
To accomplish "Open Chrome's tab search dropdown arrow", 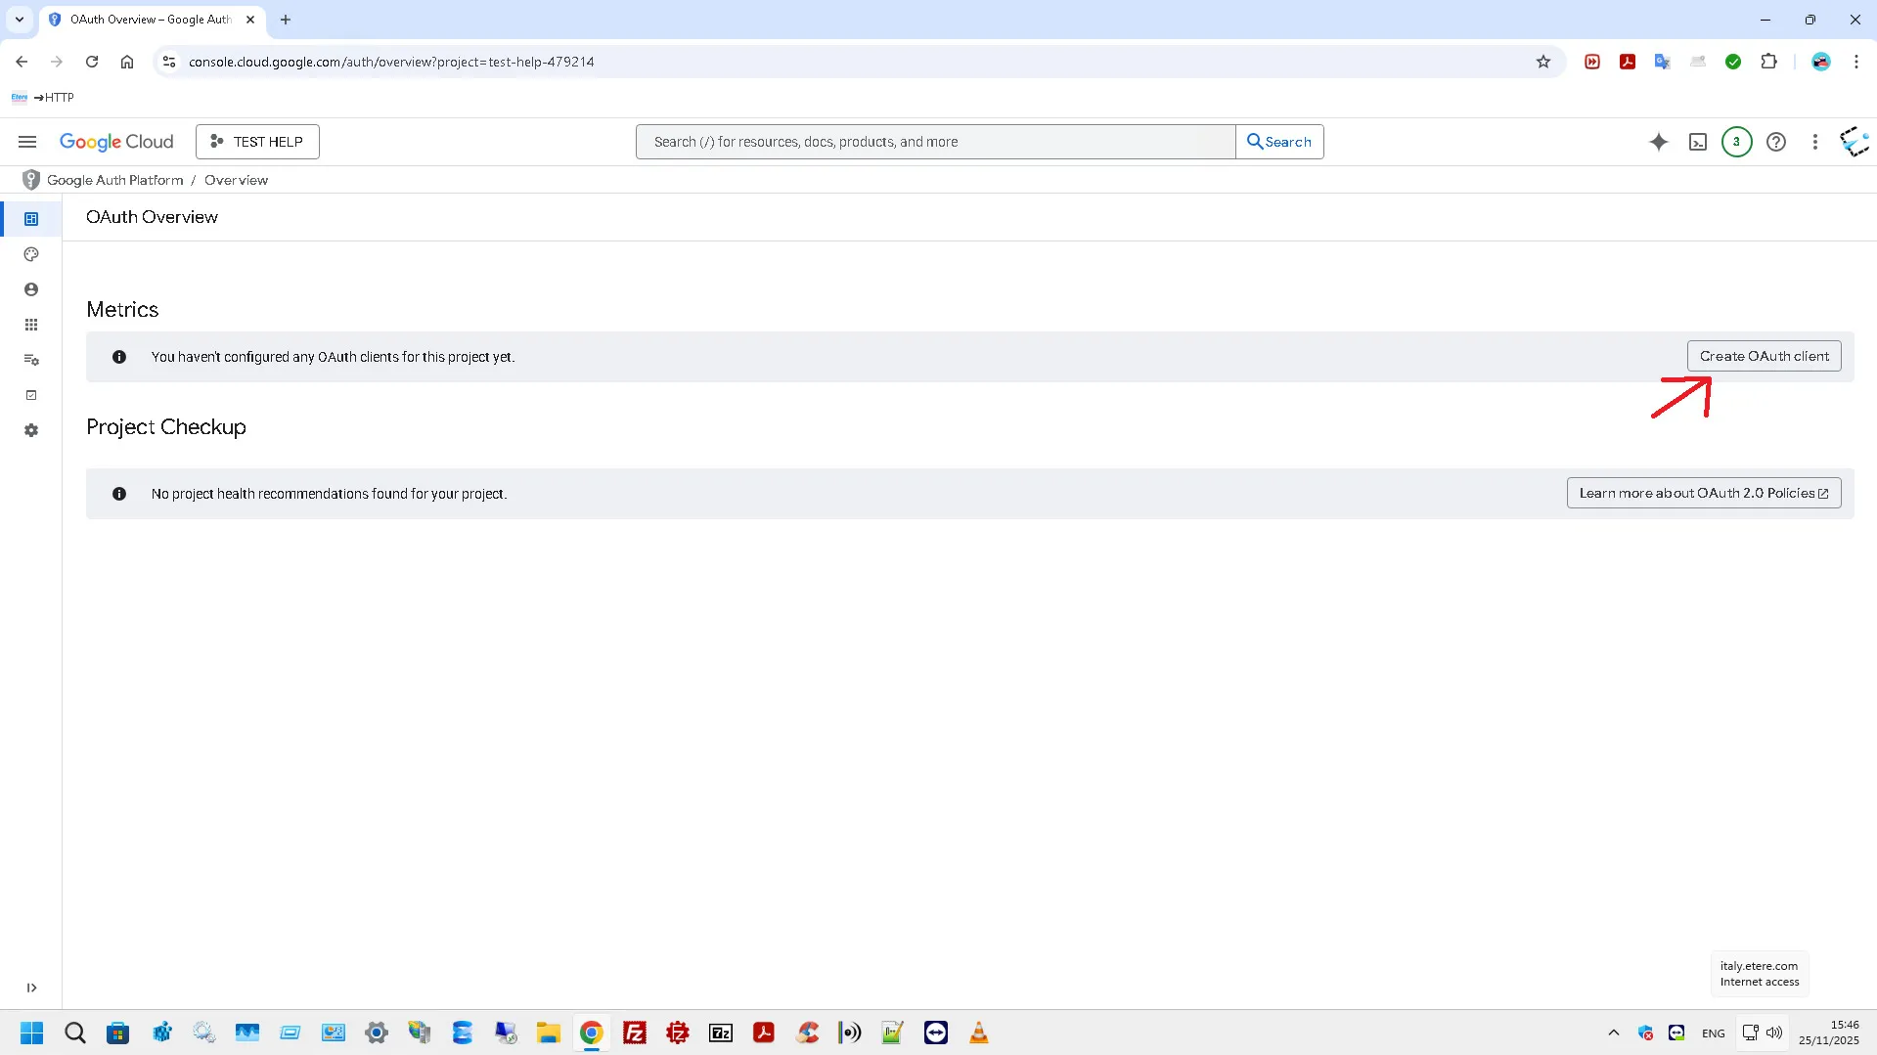I will (20, 20).
